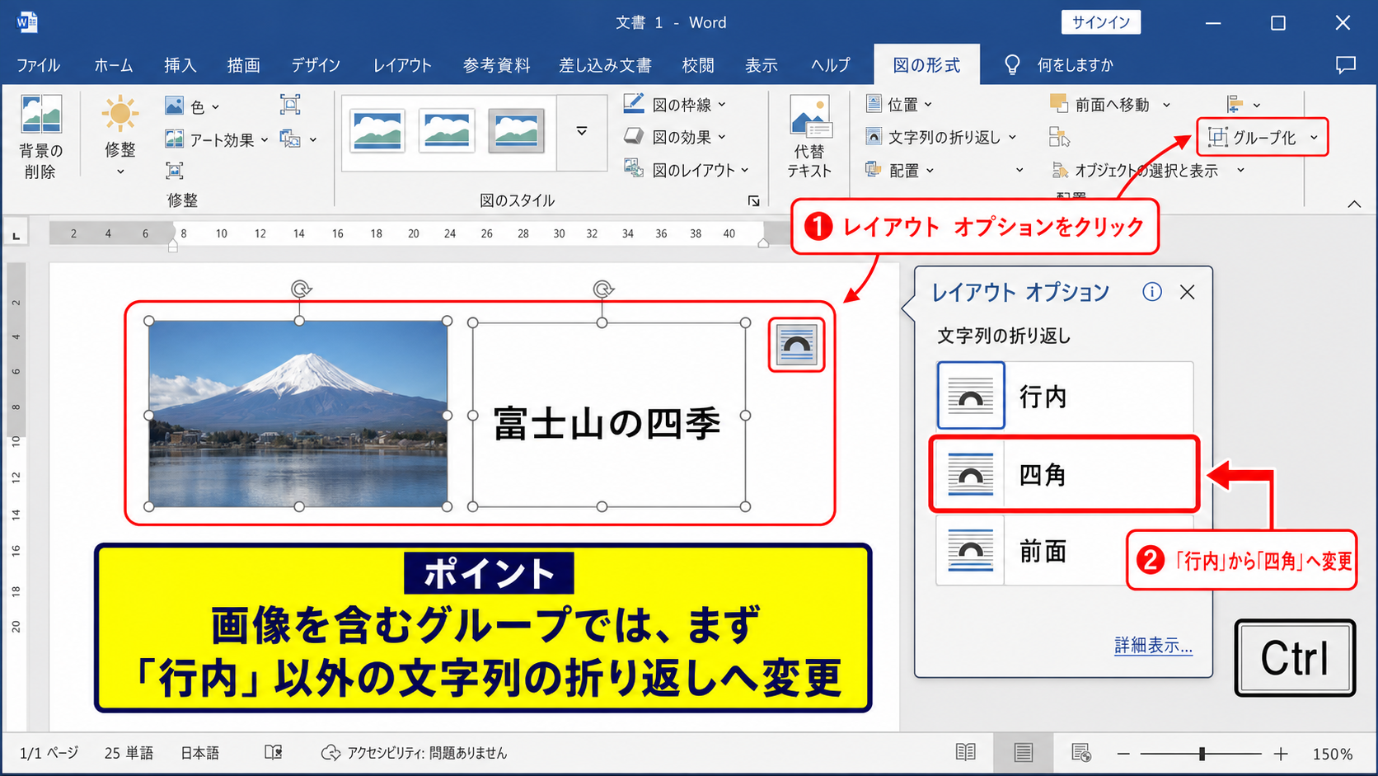Select the 行内 inline wrapping option
Image resolution: width=1378 pixels, height=776 pixels.
[1065, 396]
